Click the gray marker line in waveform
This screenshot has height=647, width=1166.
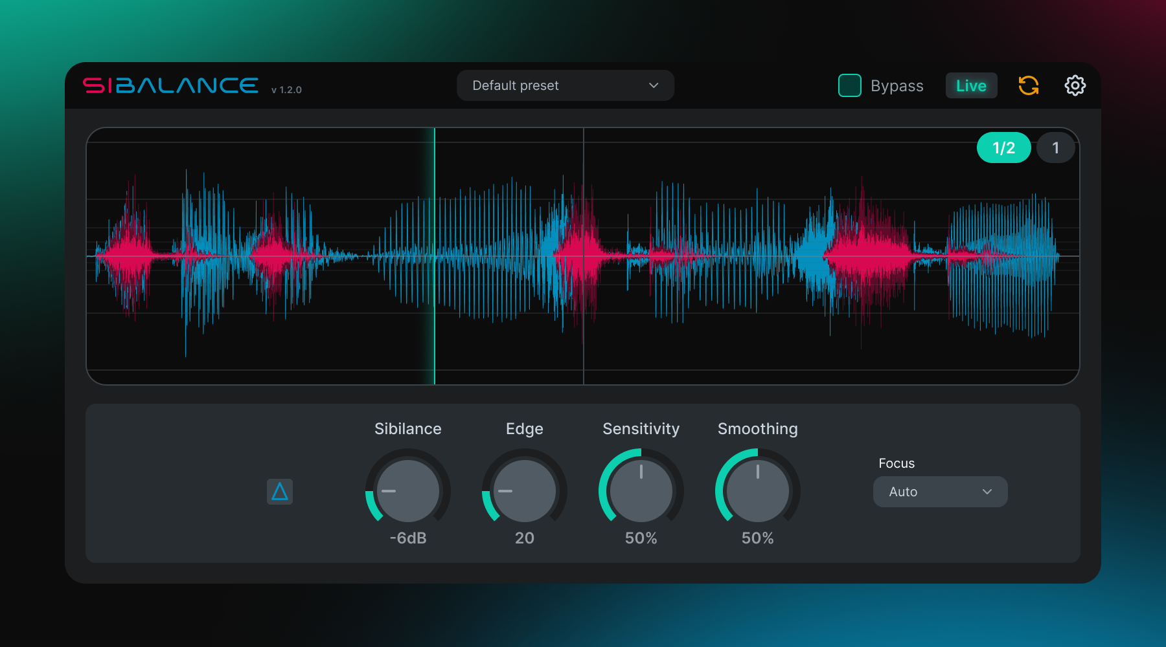584,256
